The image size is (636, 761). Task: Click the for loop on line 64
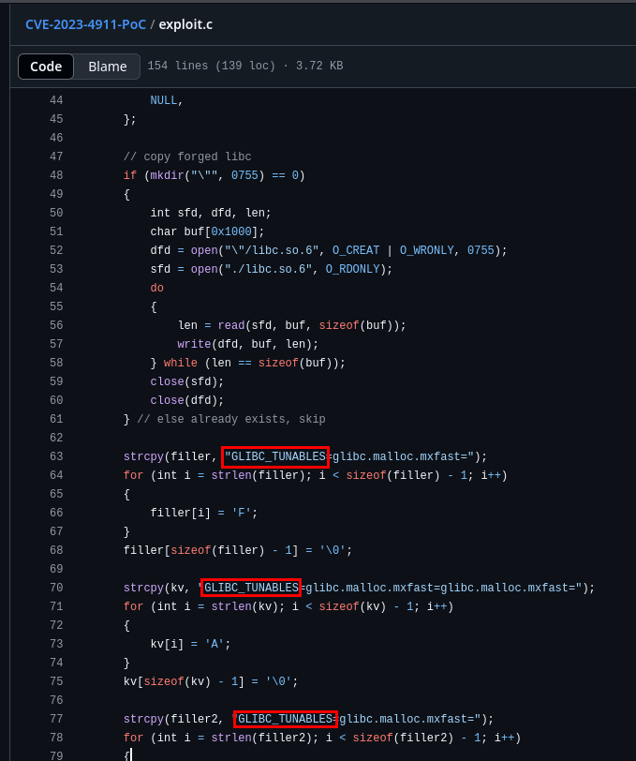click(316, 475)
